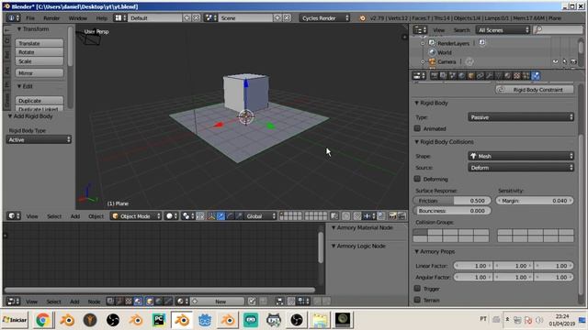Click the rotate manipulator icon in 3D header
This screenshot has width=588, height=330.
230,216
